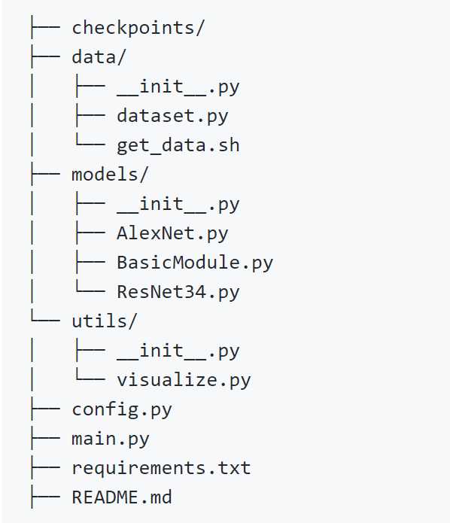Open AlexNet.py file entry
This screenshot has height=523, width=450.
click(172, 233)
